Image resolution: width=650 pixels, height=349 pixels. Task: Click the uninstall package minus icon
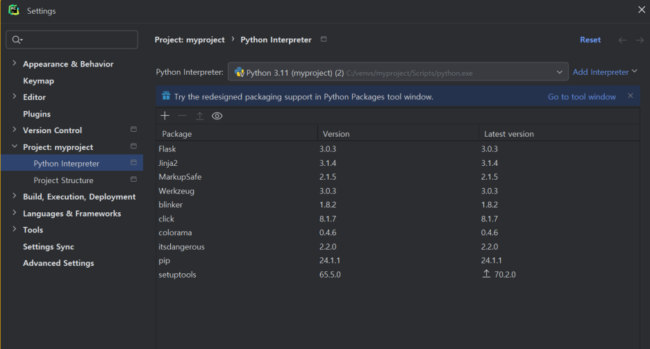point(182,116)
